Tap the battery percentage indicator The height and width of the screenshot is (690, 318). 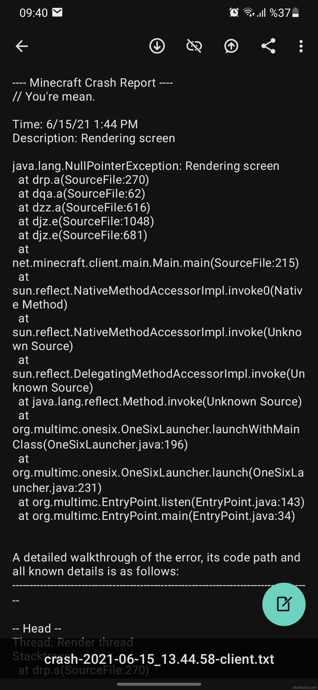click(x=280, y=13)
